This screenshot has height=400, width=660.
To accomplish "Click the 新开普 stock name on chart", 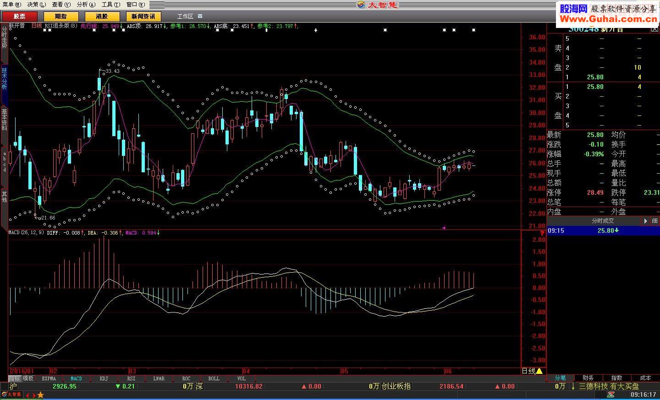I will click(17, 26).
